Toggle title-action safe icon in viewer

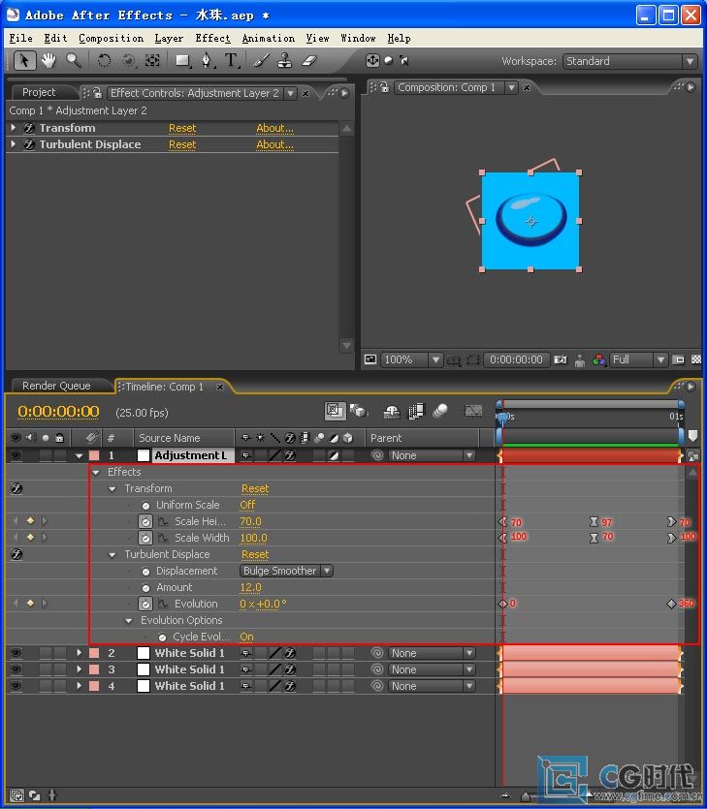coord(454,360)
